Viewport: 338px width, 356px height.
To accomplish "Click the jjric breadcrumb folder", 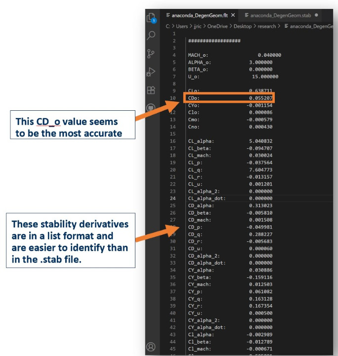I will click(198, 26).
